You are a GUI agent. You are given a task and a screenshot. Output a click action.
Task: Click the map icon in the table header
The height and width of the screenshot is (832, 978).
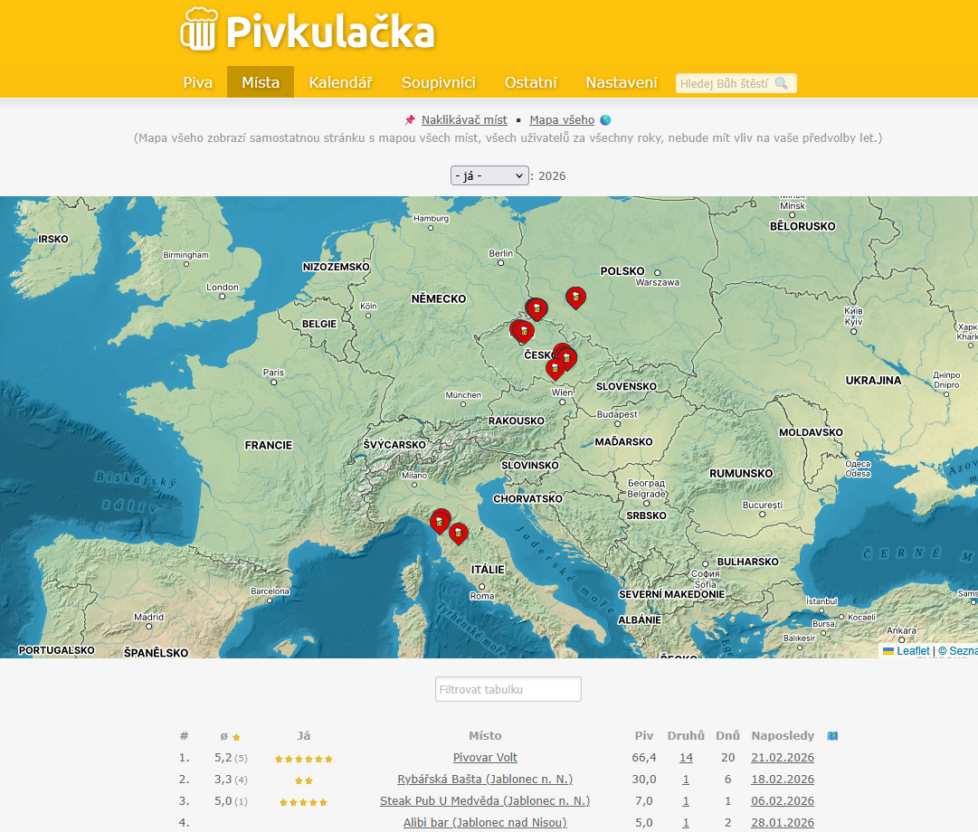click(x=831, y=735)
